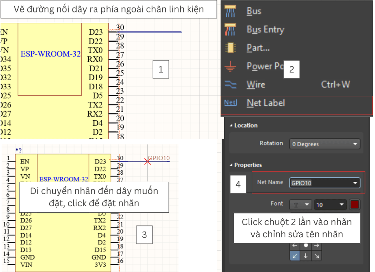Click the font color swatch
Viewport: 375px width, 272px height.
(x=355, y=205)
